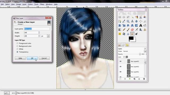Select the Ellipse Select tool
The image size is (170, 95).
(x=124, y=17)
